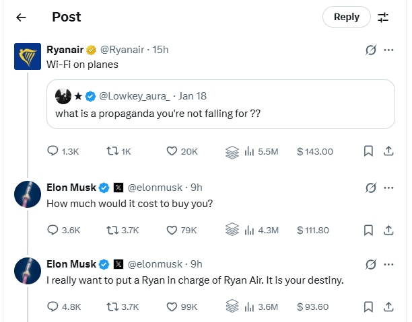This screenshot has height=322, width=412.
Task: Open the Grok icon on Ryanair's post
Action: pyautogui.click(x=370, y=50)
